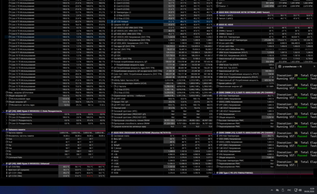The image size is (317, 194).
Task: Collapse ASUS ROG CROSSHAIR AMD Чипсет group
Action: (215, 12)
